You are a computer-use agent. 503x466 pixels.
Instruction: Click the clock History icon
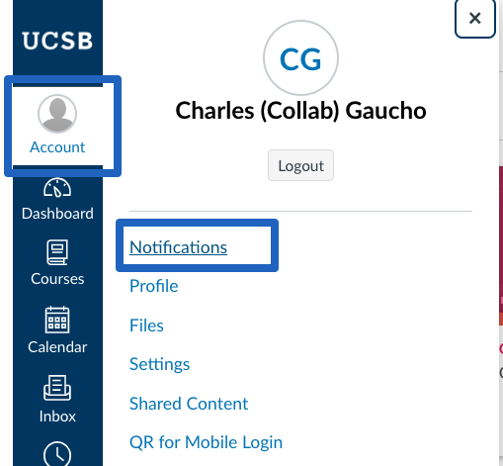[57, 454]
